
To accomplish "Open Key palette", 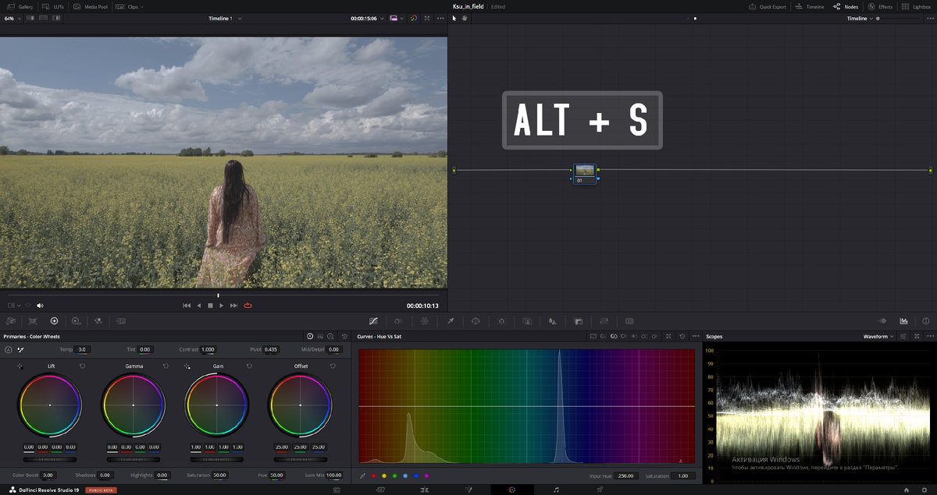I will (579, 320).
